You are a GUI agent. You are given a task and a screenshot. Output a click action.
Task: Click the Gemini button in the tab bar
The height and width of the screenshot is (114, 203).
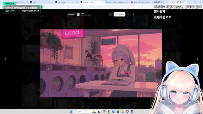tap(178, 2)
